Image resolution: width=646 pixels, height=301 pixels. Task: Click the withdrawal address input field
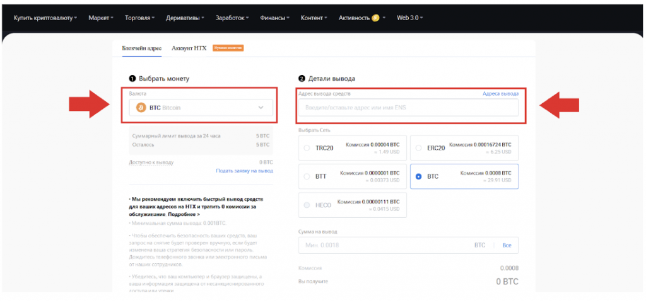pyautogui.click(x=408, y=108)
